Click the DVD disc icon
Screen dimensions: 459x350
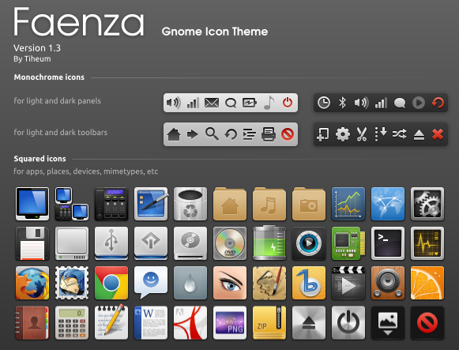[230, 243]
